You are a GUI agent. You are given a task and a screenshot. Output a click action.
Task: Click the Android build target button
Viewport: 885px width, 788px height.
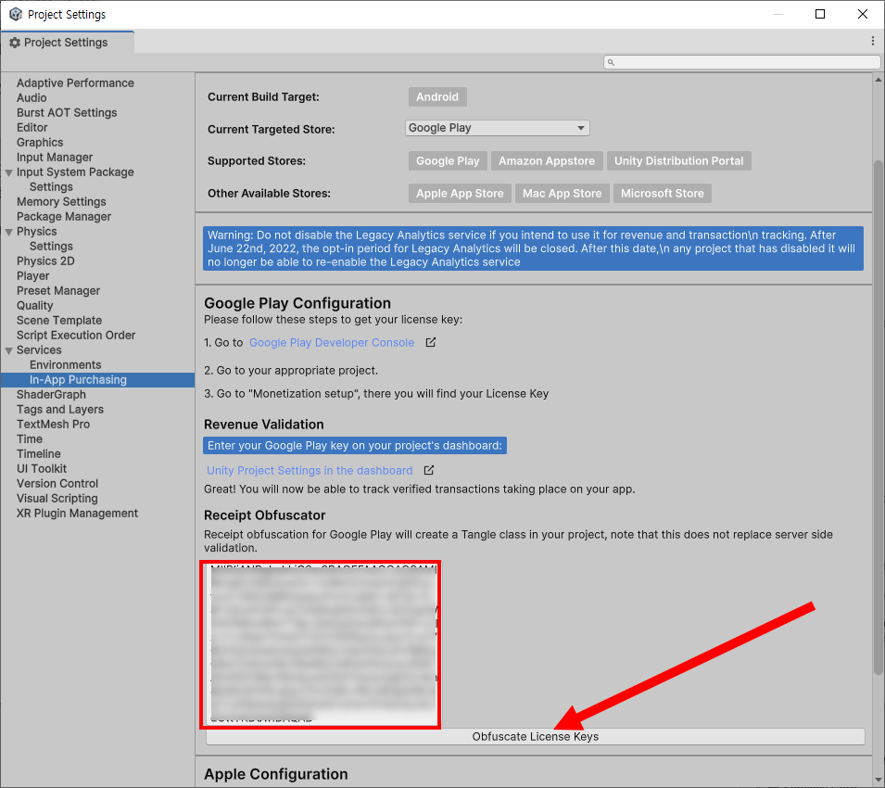437,96
